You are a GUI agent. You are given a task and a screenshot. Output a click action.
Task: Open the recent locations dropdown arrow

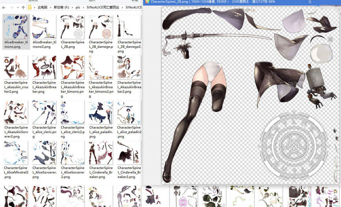coord(17,8)
